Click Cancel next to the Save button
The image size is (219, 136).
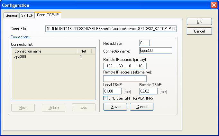[141, 107]
